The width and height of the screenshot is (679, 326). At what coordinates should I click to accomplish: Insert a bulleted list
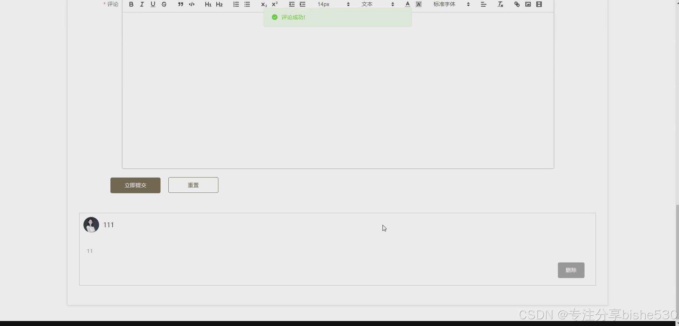click(x=247, y=4)
